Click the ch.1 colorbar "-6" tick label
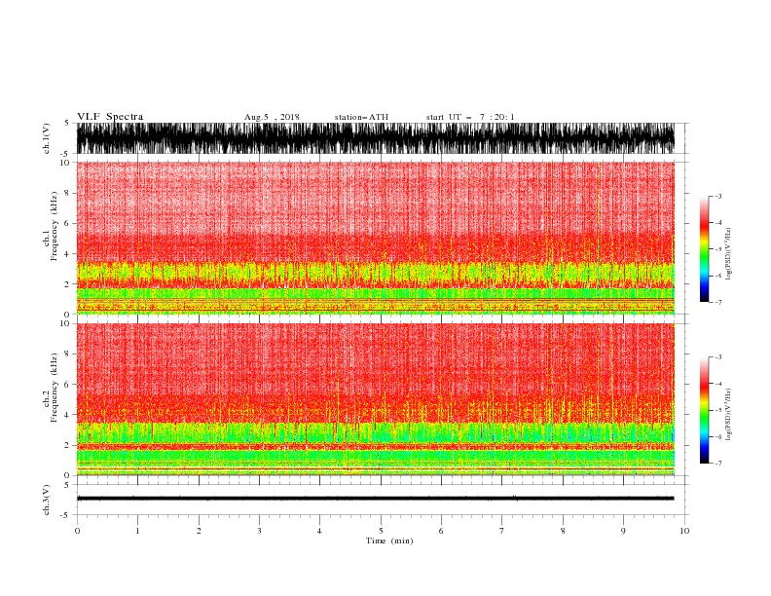The width and height of the screenshot is (771, 596). pyautogui.click(x=718, y=276)
